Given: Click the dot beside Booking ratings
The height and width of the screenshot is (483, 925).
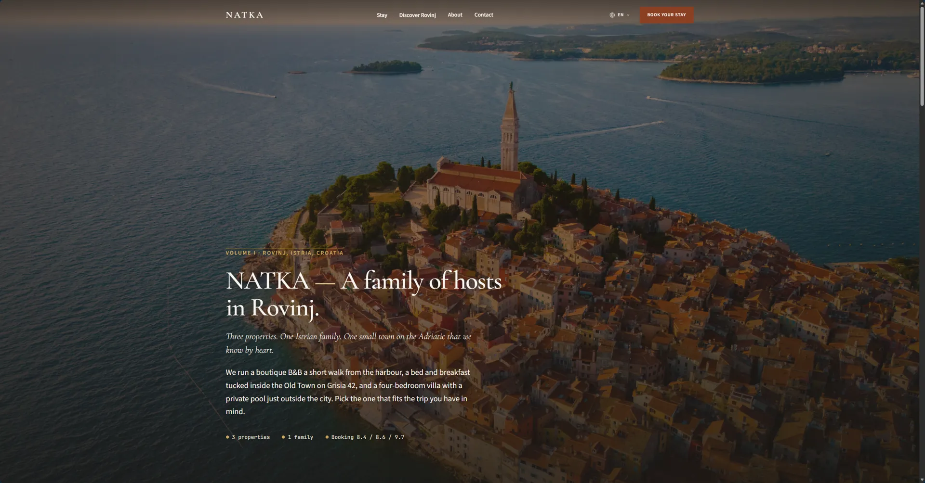Looking at the screenshot, I should click(x=327, y=437).
